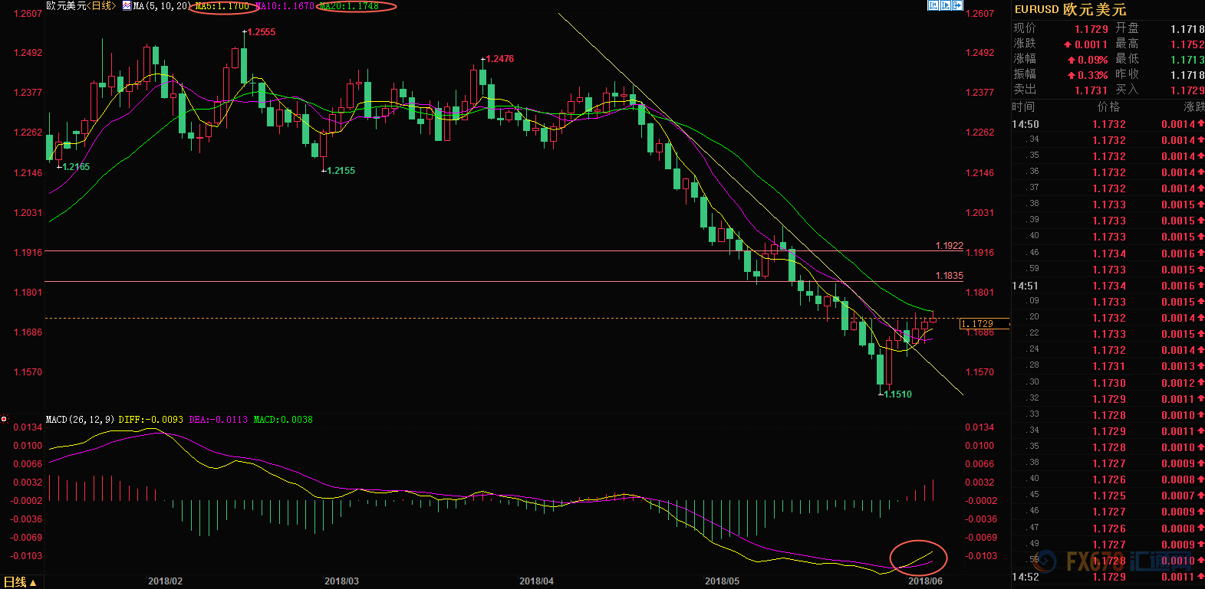Viewport: 1205px width, 589px height.
Task: Click 卖出 price 1.1731
Action: click(x=1091, y=90)
